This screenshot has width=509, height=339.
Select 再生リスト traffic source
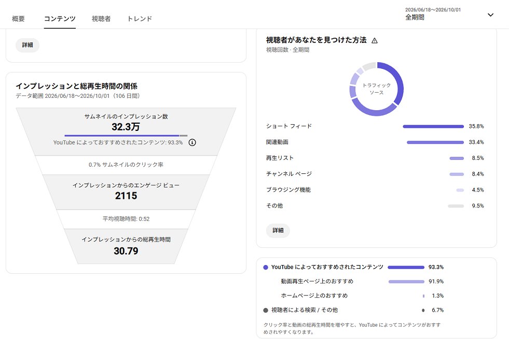(x=375, y=158)
